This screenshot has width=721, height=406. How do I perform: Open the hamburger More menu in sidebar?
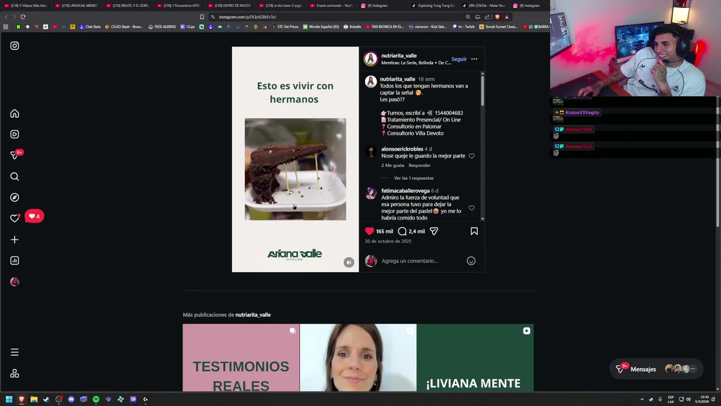pos(15,352)
